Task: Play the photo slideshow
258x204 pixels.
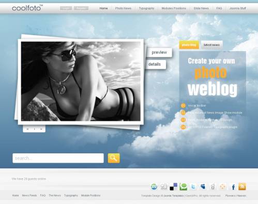Action: (x=35, y=129)
